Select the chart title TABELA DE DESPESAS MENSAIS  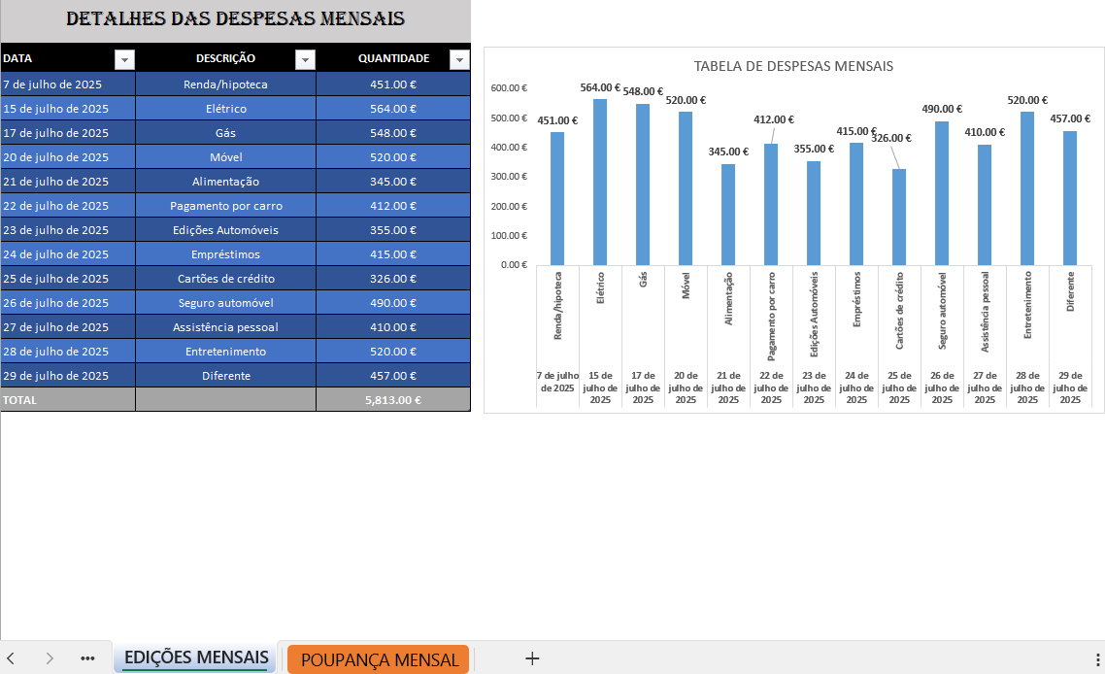click(792, 66)
